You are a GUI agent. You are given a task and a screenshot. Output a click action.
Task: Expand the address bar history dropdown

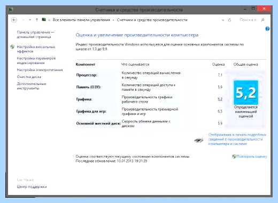coord(223,20)
